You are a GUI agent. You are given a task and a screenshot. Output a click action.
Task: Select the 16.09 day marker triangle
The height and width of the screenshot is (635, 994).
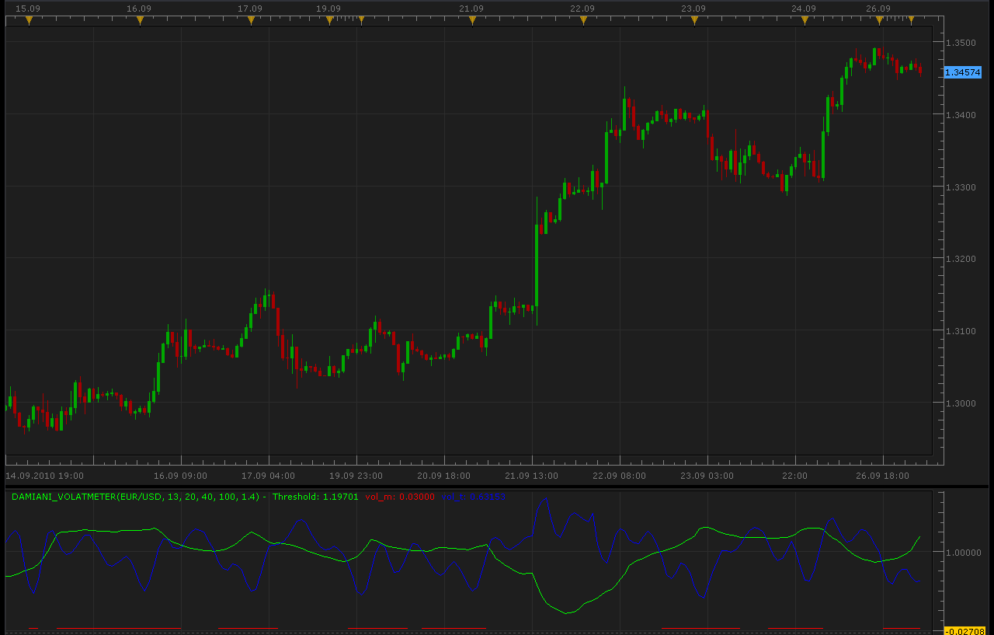(x=140, y=21)
